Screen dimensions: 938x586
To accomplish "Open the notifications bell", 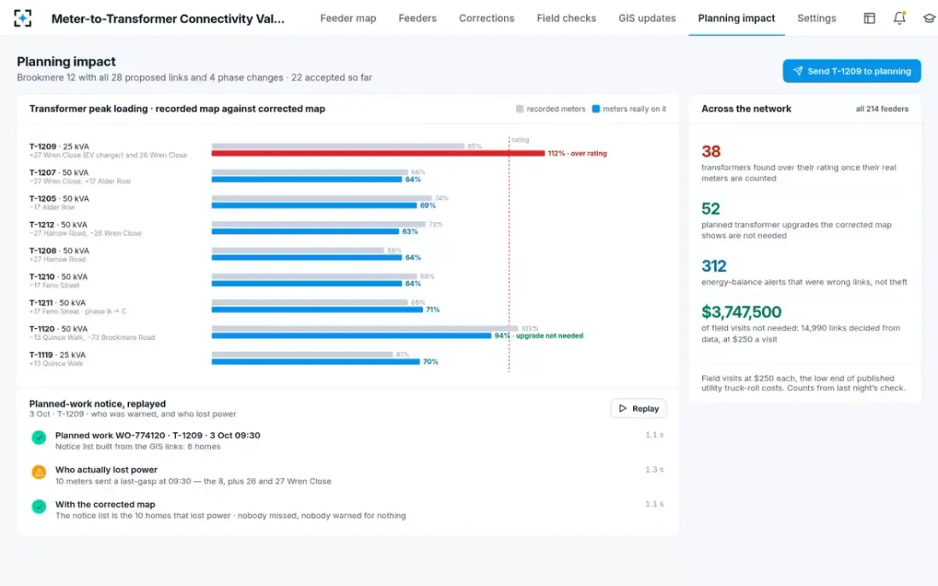I will pyautogui.click(x=899, y=18).
